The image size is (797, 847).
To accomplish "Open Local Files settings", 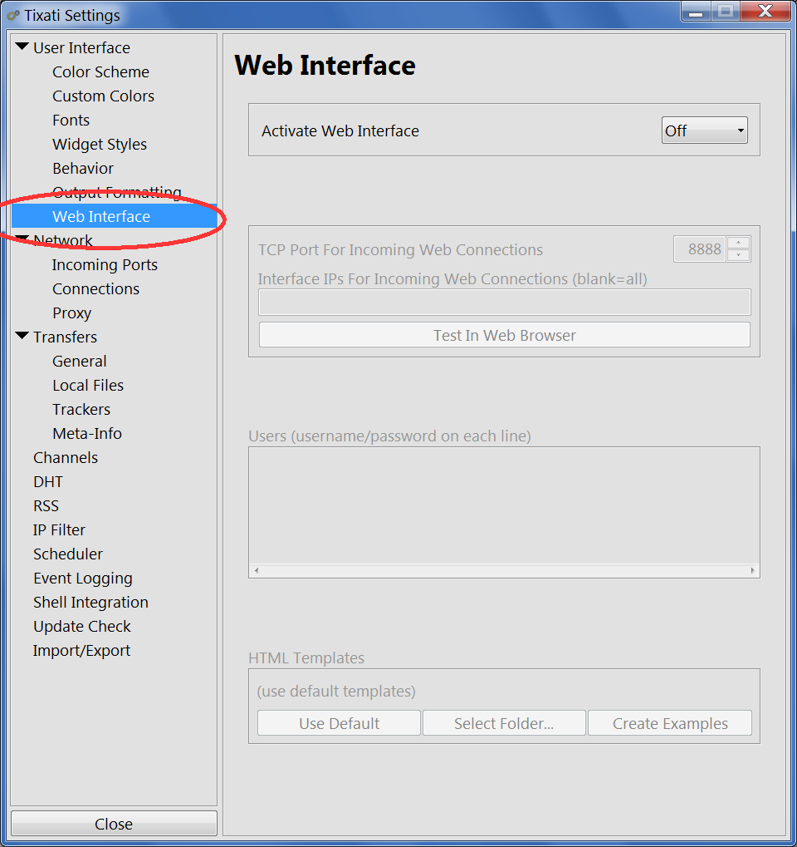I will 88,385.
